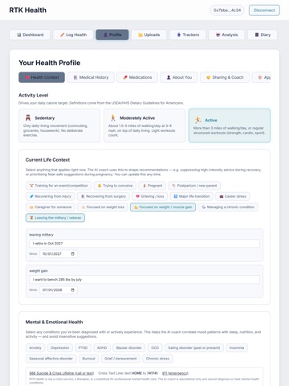The image size is (289, 386).
Task: Open the Uploads folder tab
Action: coord(149,35)
